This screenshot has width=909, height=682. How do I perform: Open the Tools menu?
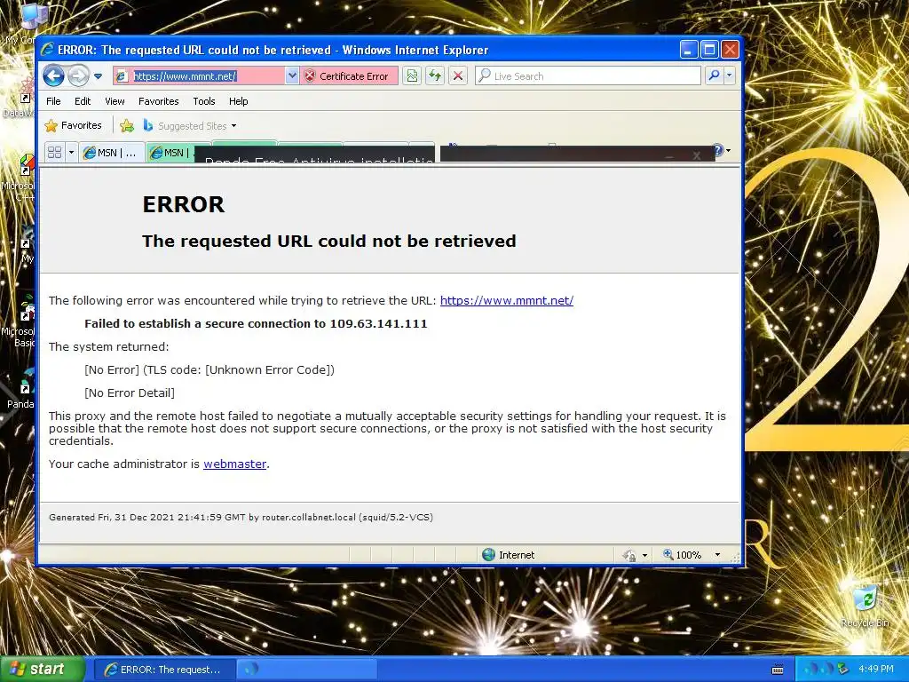click(204, 101)
